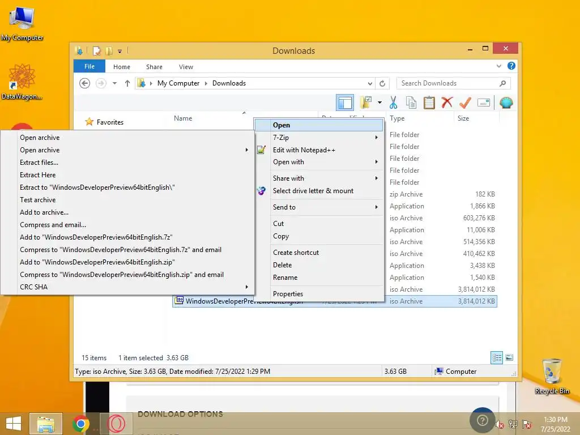Viewport: 580px width, 435px height.
Task: Click the Back arrow in Explorer
Action: (x=85, y=83)
